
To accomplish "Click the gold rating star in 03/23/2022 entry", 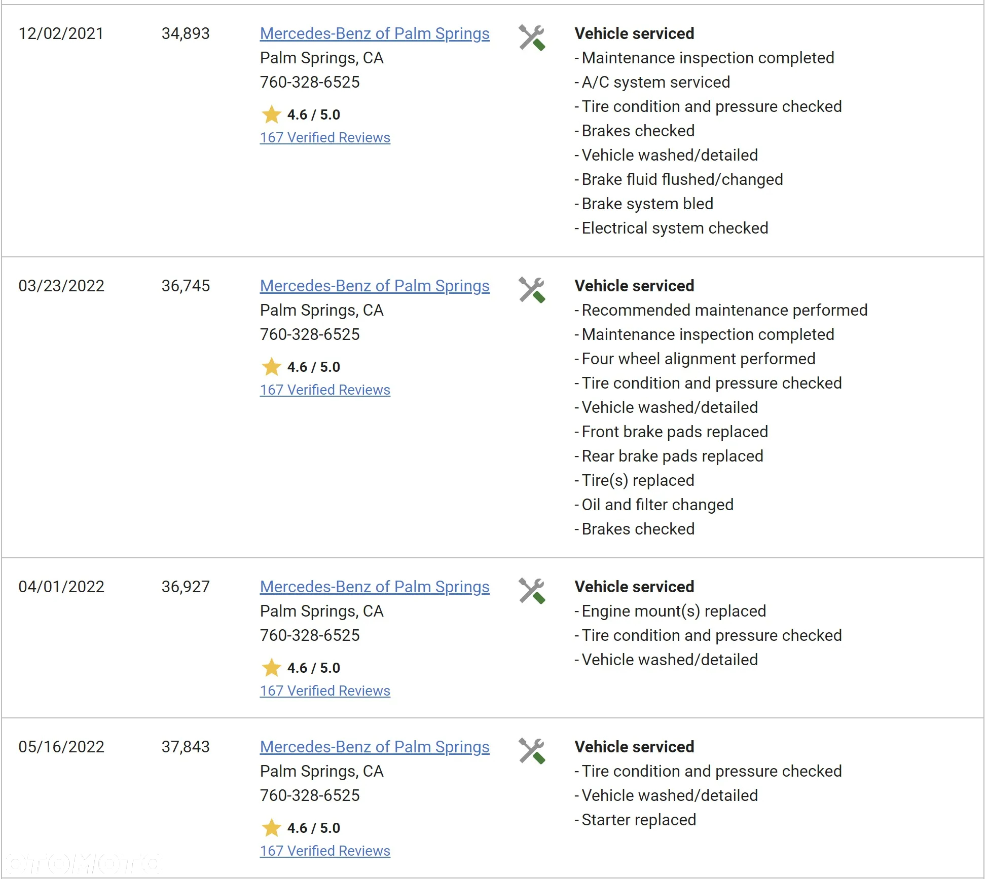I will pos(272,367).
